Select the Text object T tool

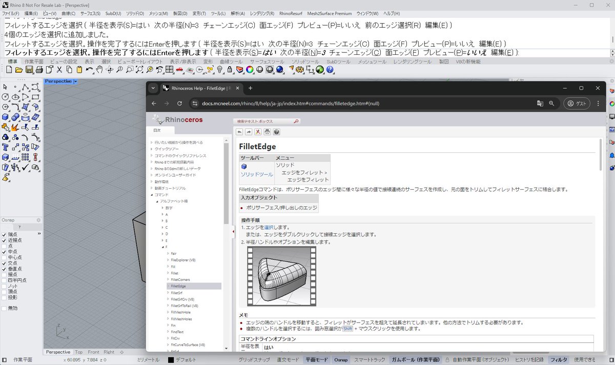5,147
